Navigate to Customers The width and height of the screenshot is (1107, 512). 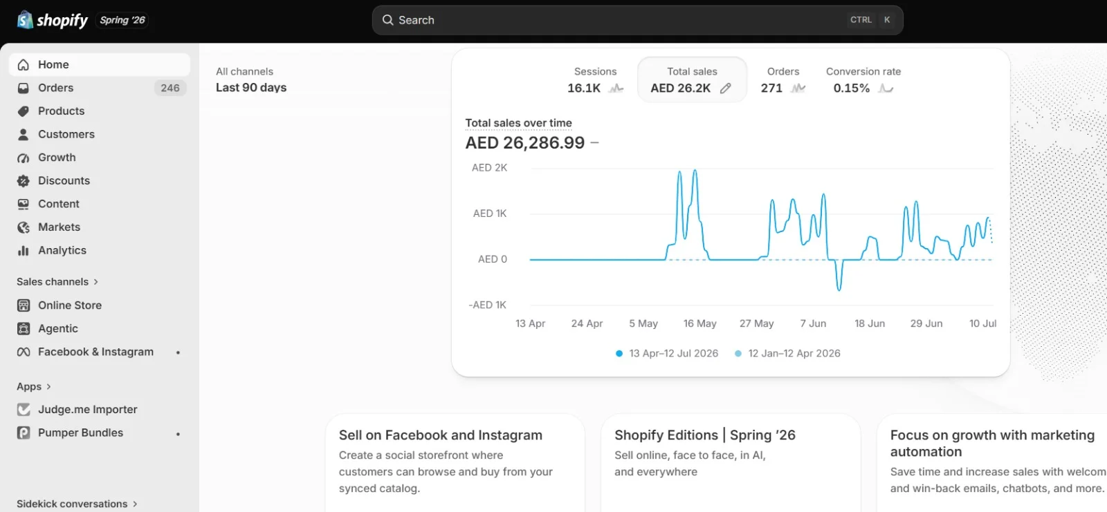[x=100, y=135]
